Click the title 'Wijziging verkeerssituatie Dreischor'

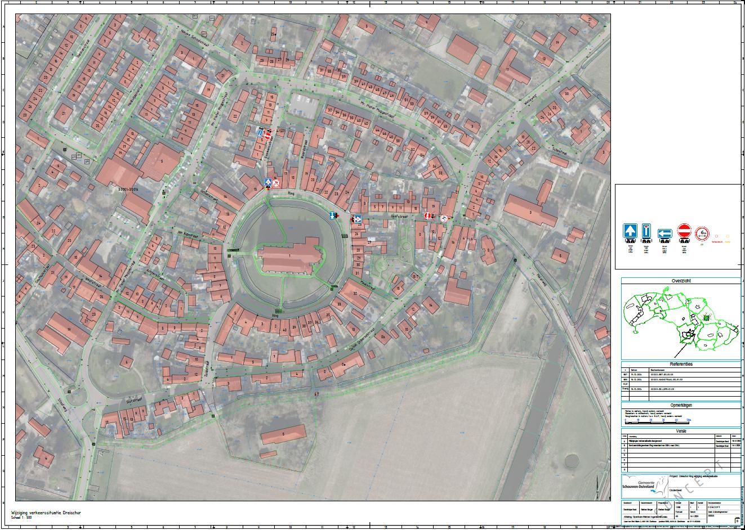pyautogui.click(x=43, y=513)
